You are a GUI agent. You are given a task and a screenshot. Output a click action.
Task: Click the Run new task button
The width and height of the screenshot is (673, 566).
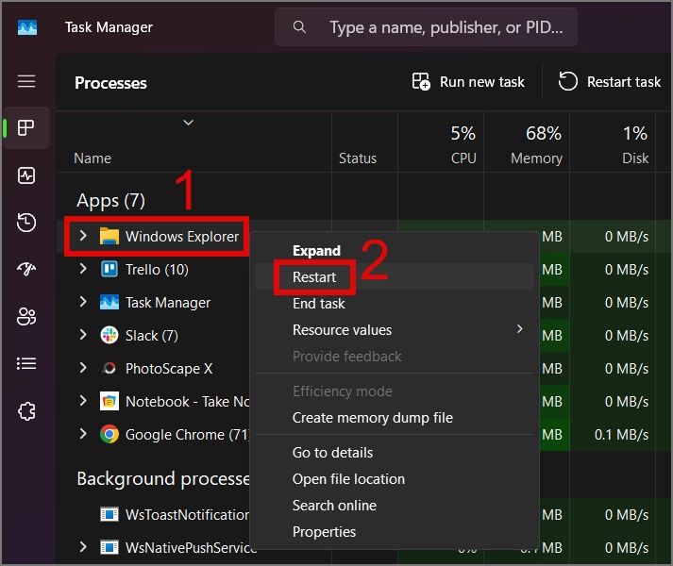click(468, 81)
